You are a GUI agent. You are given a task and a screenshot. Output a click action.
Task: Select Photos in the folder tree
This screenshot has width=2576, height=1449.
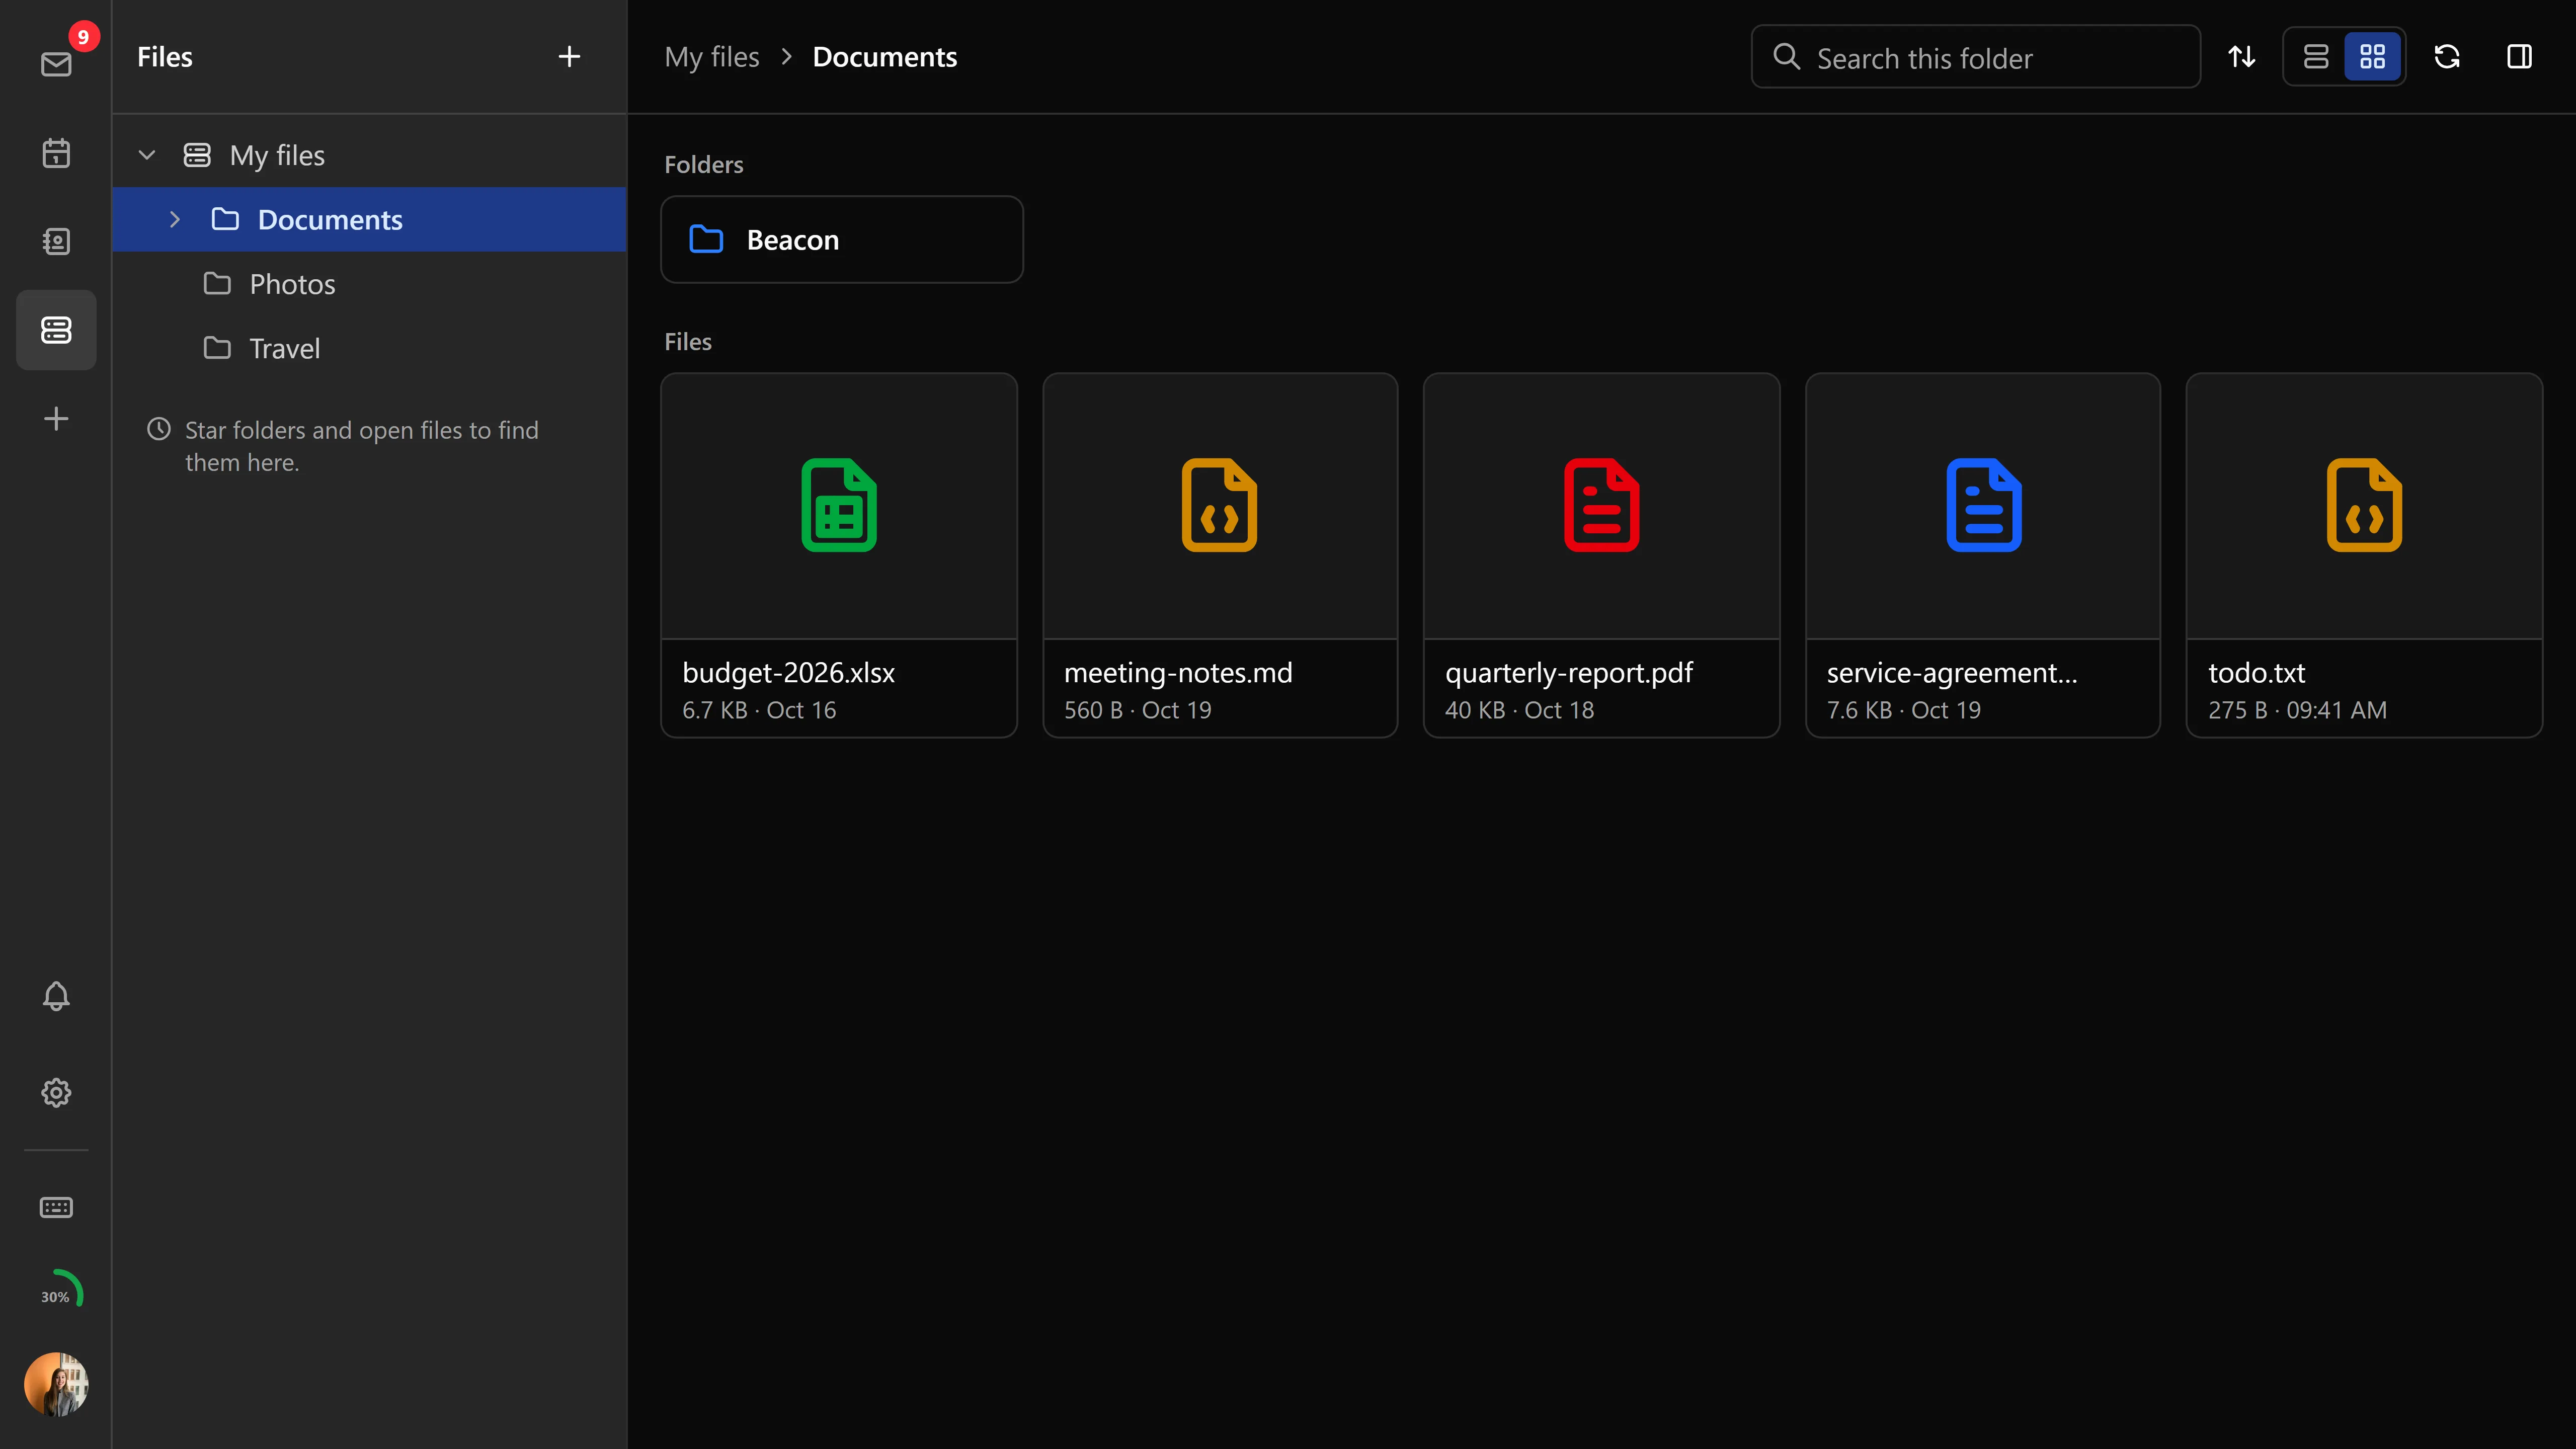(x=369, y=284)
